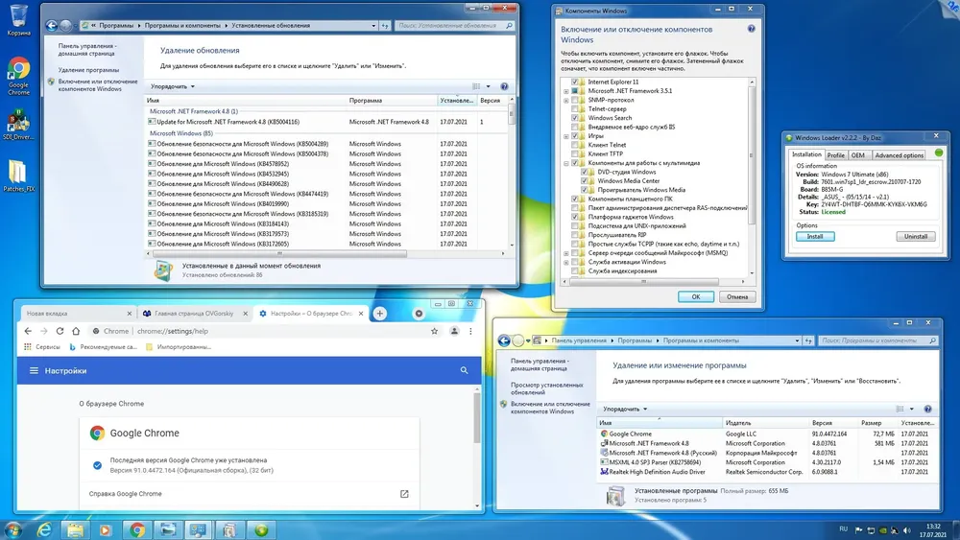960x540 pixels.
Task: Bookmark this page with the star icon
Action: point(434,331)
